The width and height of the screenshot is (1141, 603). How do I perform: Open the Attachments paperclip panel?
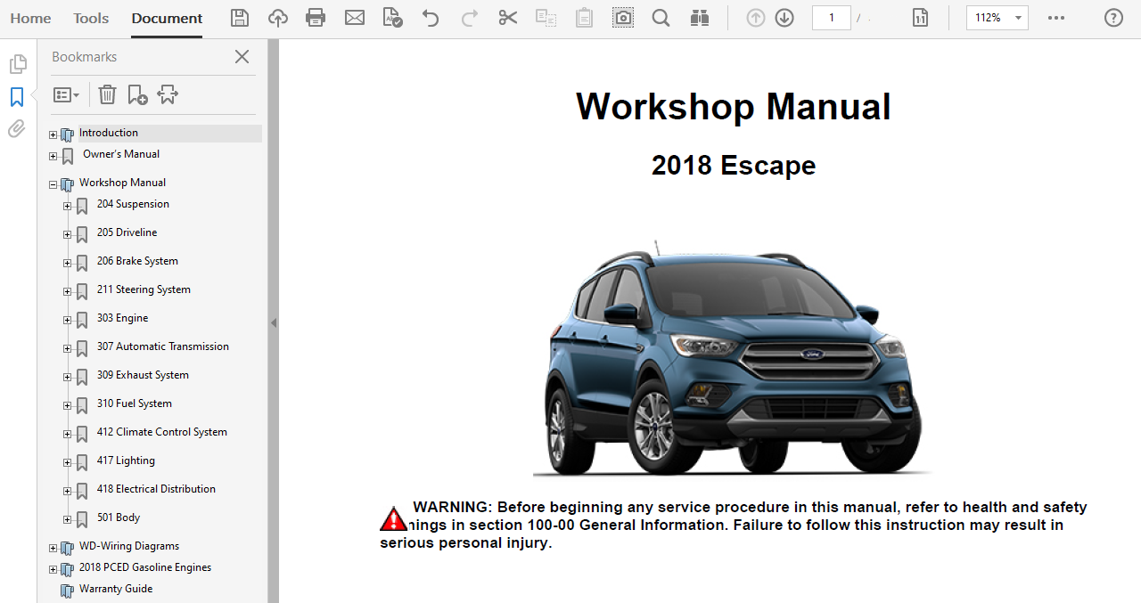point(17,129)
